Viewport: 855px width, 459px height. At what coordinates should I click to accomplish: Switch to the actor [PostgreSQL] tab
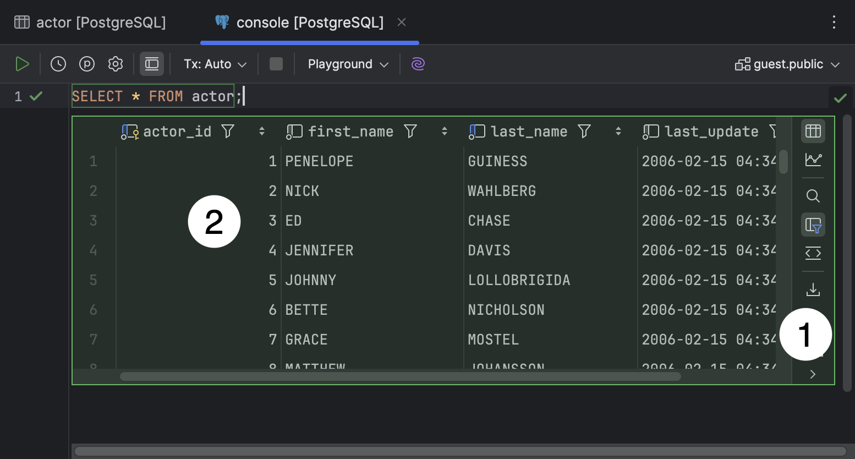(x=90, y=22)
